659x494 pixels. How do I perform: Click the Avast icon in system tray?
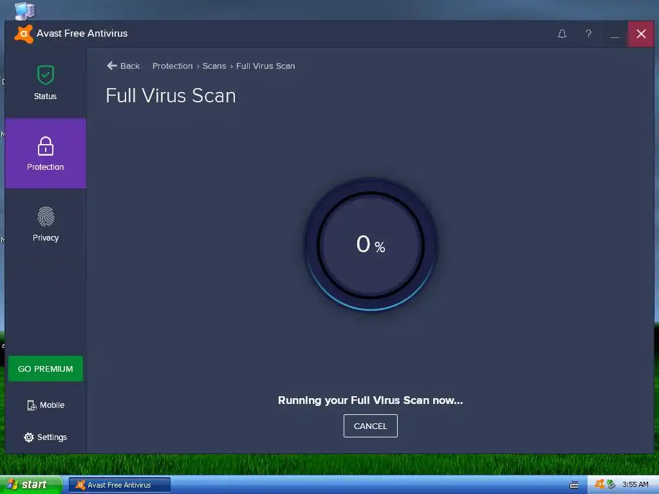click(x=599, y=484)
